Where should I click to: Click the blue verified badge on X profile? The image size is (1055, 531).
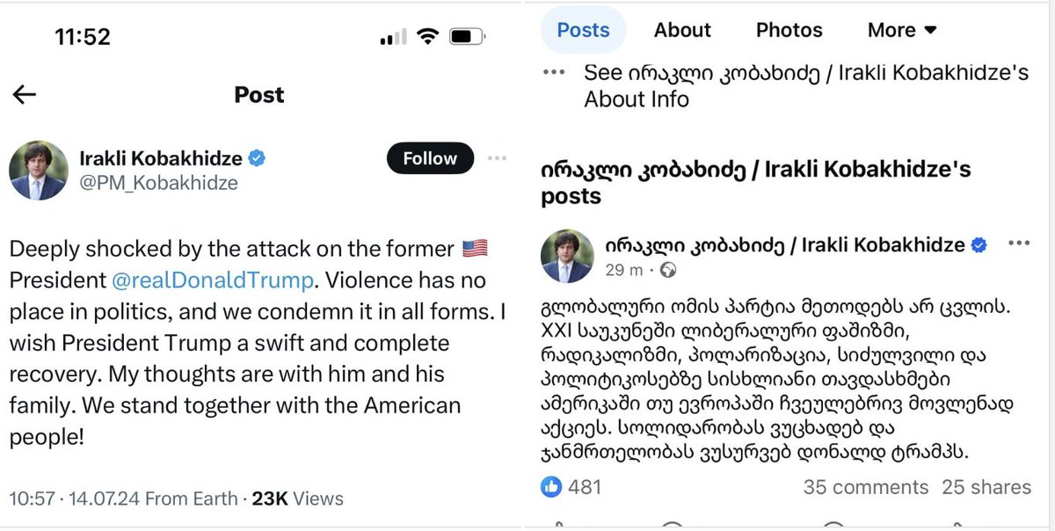pyautogui.click(x=258, y=159)
